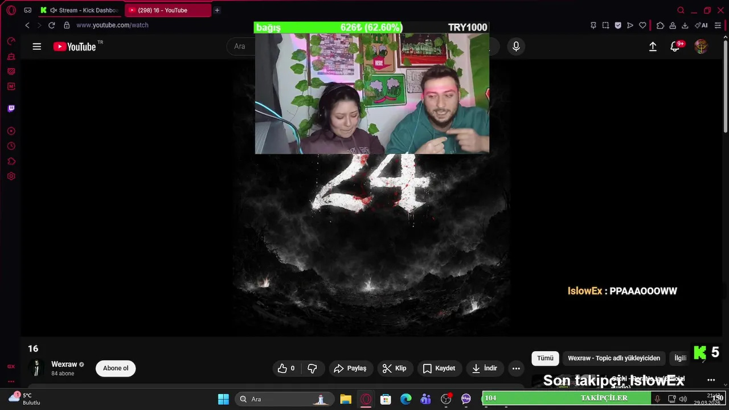Open Settings gear in Opera sidebar
The height and width of the screenshot is (410, 729).
click(x=11, y=176)
